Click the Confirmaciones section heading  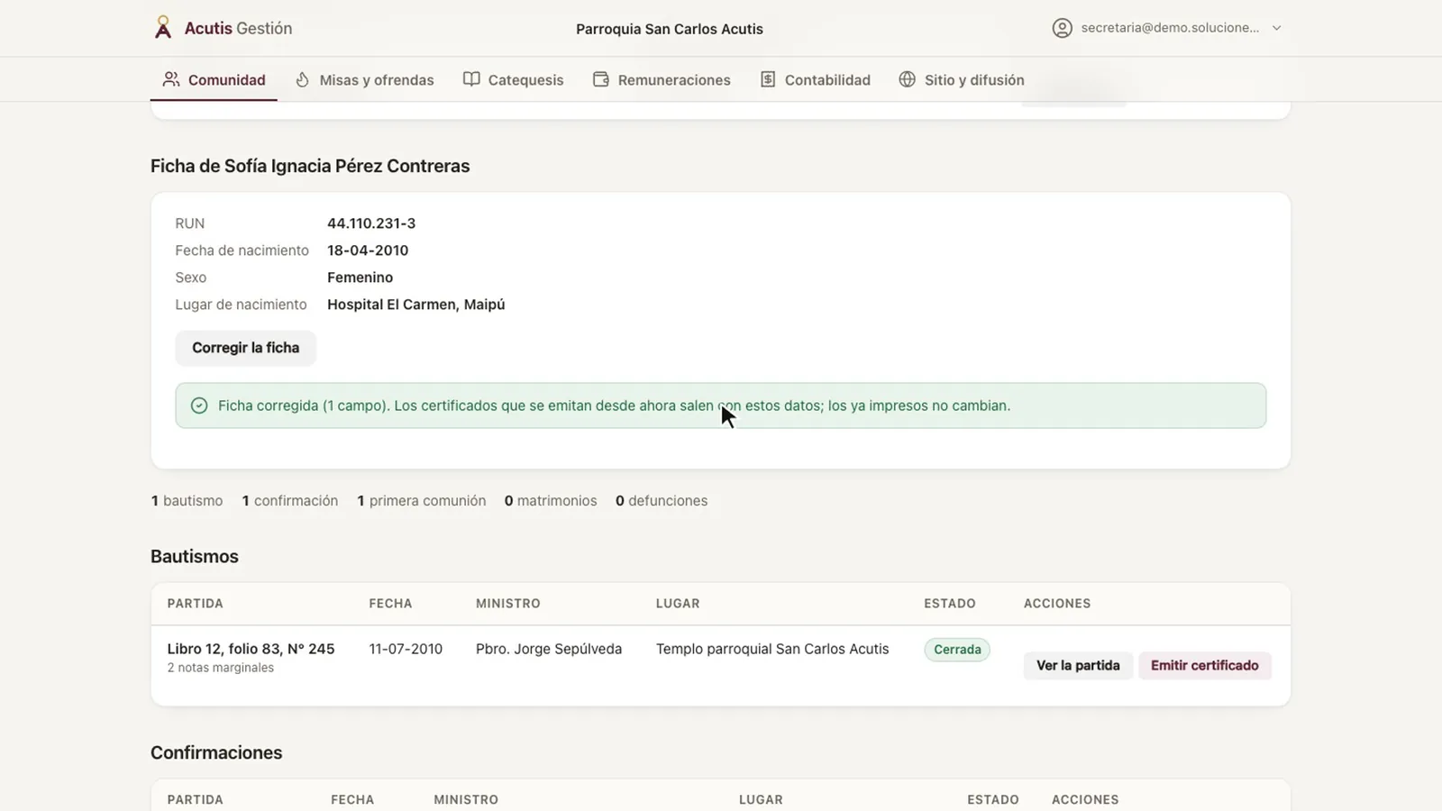click(x=216, y=753)
